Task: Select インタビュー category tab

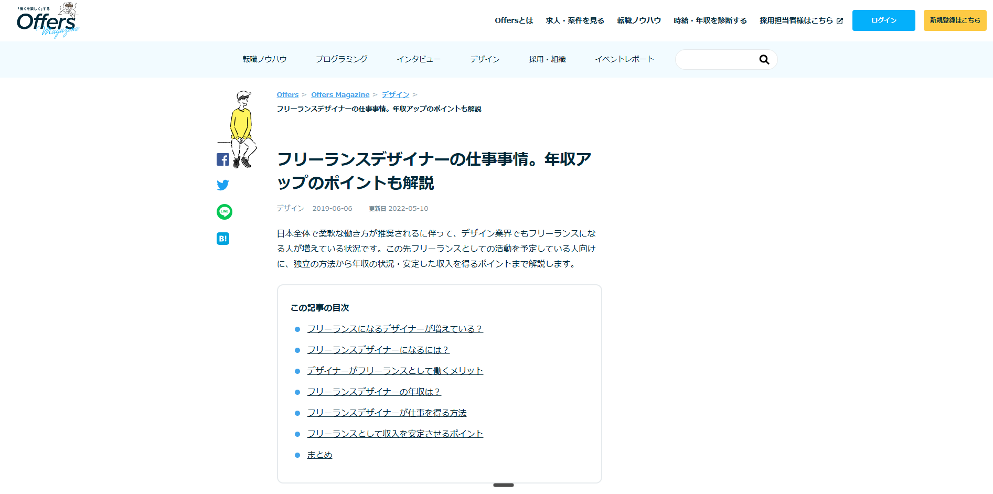Action: (419, 59)
